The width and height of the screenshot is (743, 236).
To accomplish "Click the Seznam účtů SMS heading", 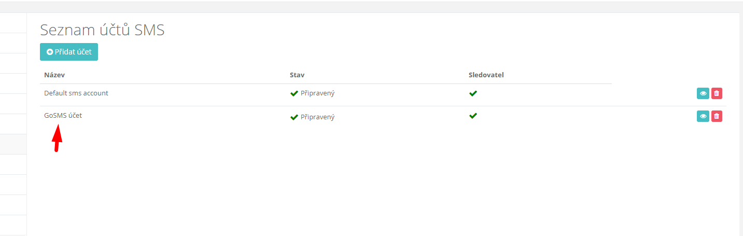I will (x=103, y=30).
